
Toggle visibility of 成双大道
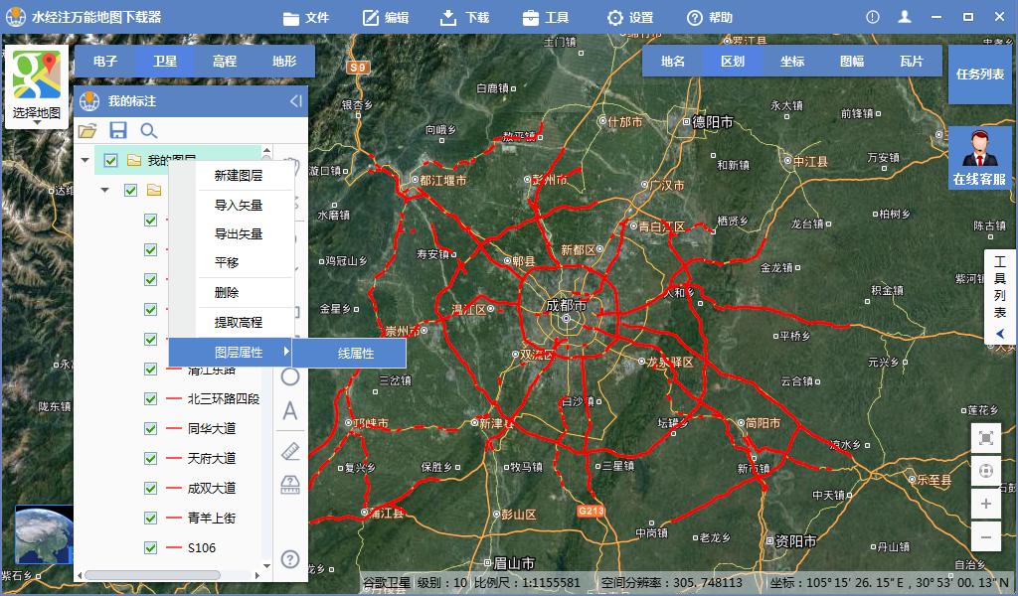coord(149,489)
